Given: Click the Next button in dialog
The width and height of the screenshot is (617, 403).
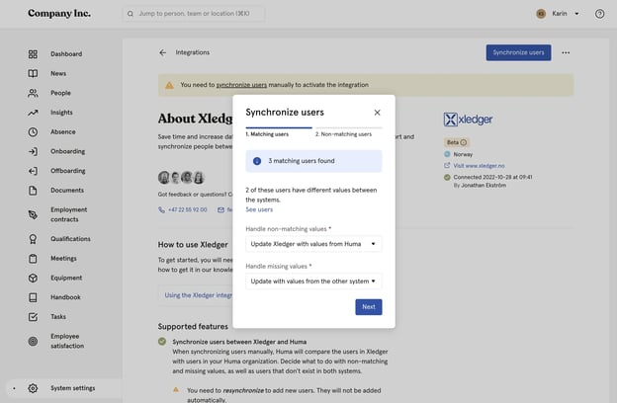Looking at the screenshot, I should (369, 307).
